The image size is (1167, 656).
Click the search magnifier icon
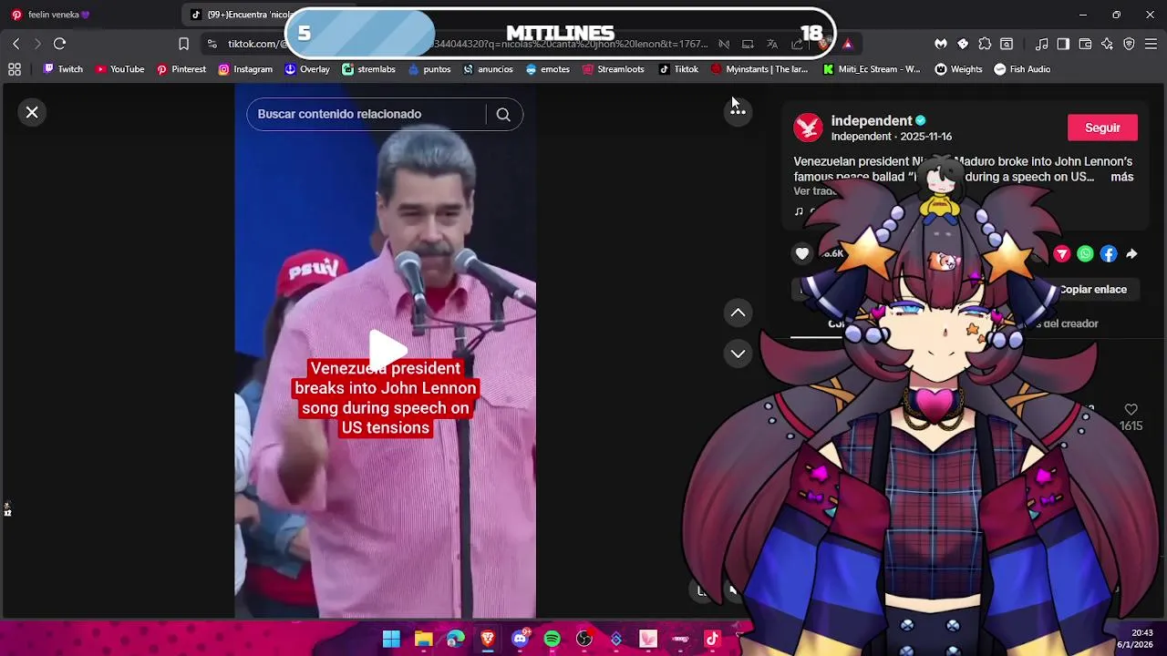[x=503, y=114]
